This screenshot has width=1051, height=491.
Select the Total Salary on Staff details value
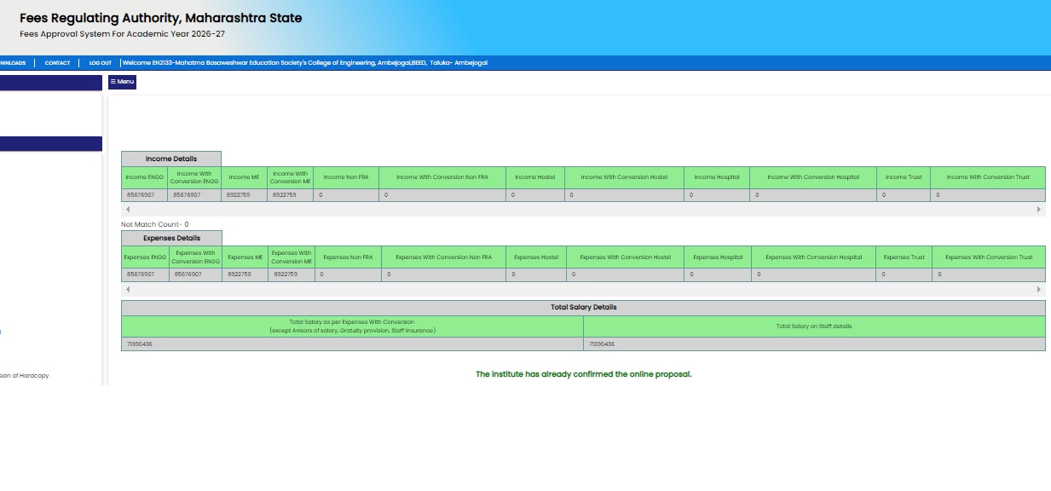(814, 344)
